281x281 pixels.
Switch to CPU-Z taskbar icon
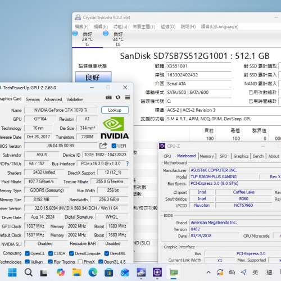157,273
